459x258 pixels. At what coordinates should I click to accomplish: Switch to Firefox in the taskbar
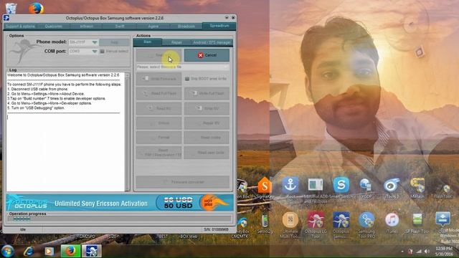click(x=70, y=251)
